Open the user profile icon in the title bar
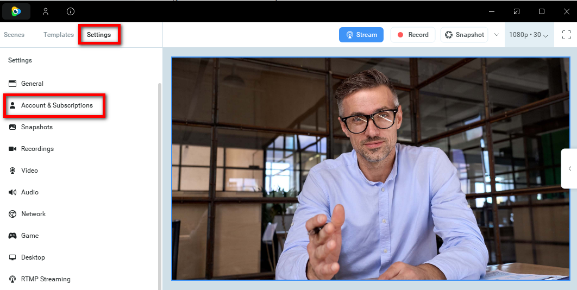Viewport: 577px width, 290px height. pos(46,11)
